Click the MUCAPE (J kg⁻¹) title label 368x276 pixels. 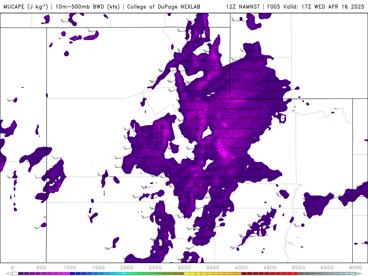(26, 6)
